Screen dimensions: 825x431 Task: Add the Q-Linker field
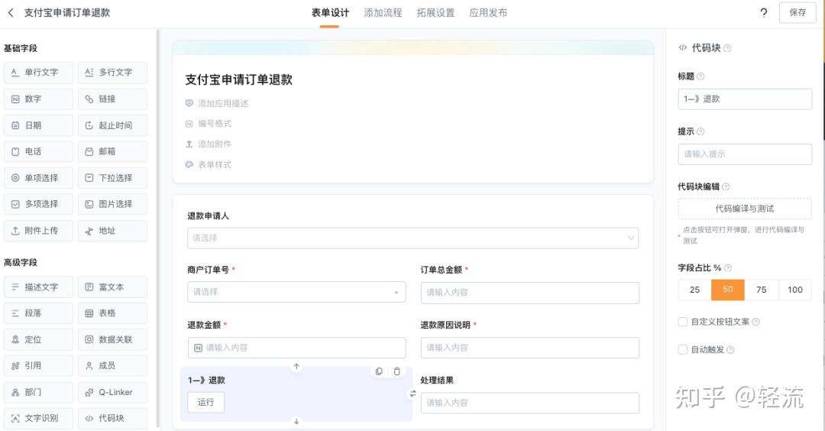click(x=112, y=392)
